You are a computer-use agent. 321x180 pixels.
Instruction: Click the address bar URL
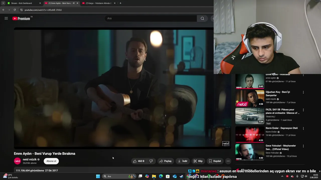coord(43,10)
